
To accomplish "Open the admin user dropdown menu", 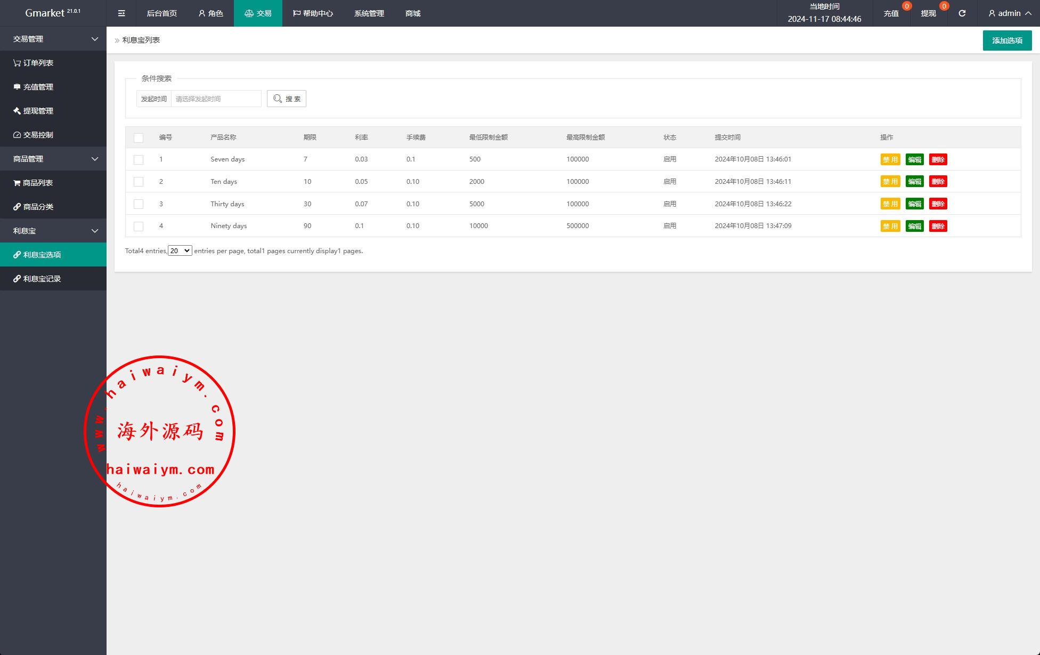I will tap(1010, 13).
